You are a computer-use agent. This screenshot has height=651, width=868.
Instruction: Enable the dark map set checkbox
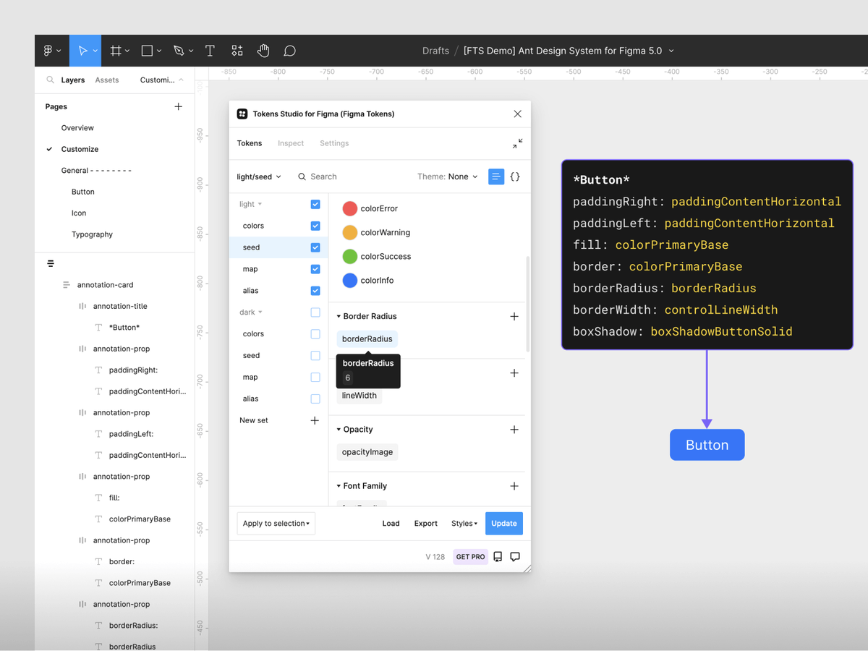point(315,377)
